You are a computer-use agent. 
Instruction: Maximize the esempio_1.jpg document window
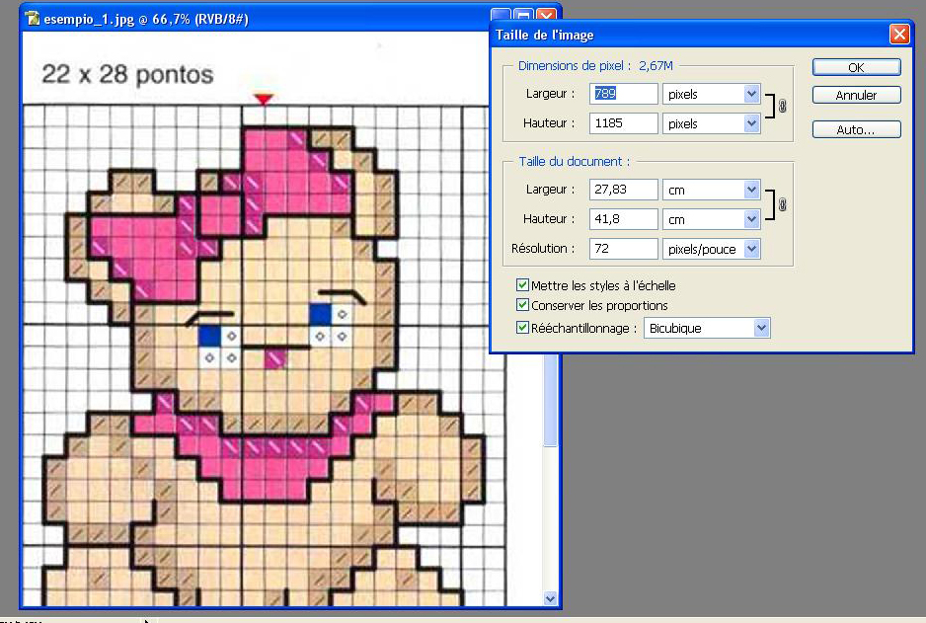coord(523,18)
